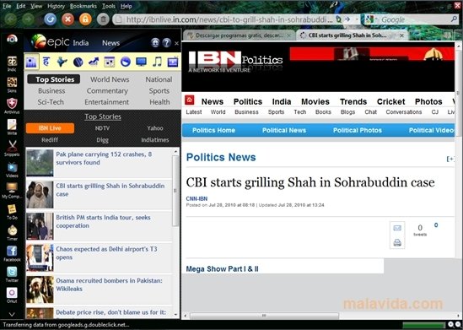
Task: Expand the [+] control beside Politics News
Action: coord(450,159)
